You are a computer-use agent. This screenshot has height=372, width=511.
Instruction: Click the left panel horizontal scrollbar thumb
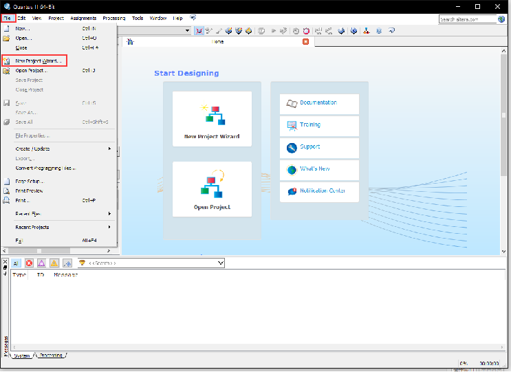click(x=39, y=251)
